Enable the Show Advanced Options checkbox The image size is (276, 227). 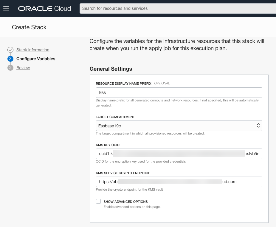[98, 201]
